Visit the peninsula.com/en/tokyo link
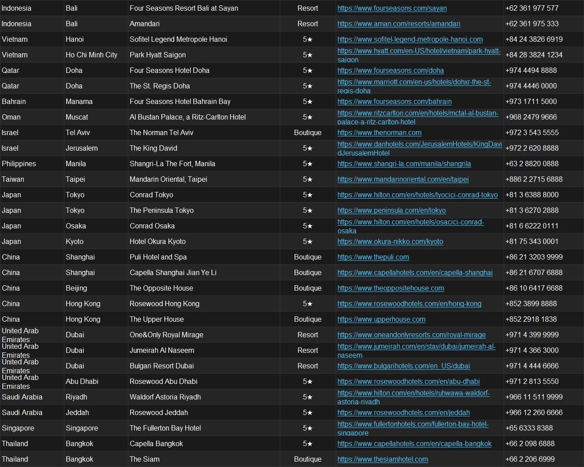 392,211
